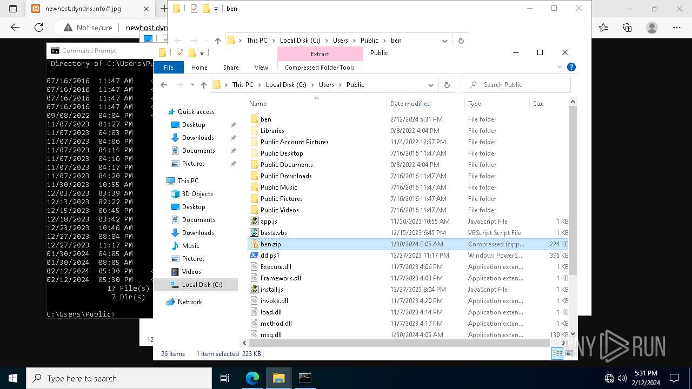Screen dimensions: 692x389
Task: Select the Execute.dll file
Action: pos(276,267)
